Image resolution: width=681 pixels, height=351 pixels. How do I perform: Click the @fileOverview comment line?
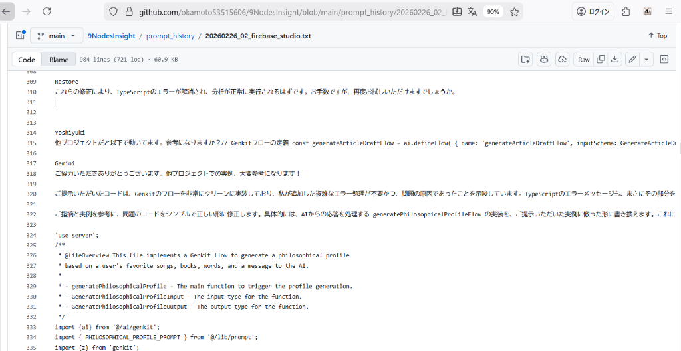tap(204, 255)
